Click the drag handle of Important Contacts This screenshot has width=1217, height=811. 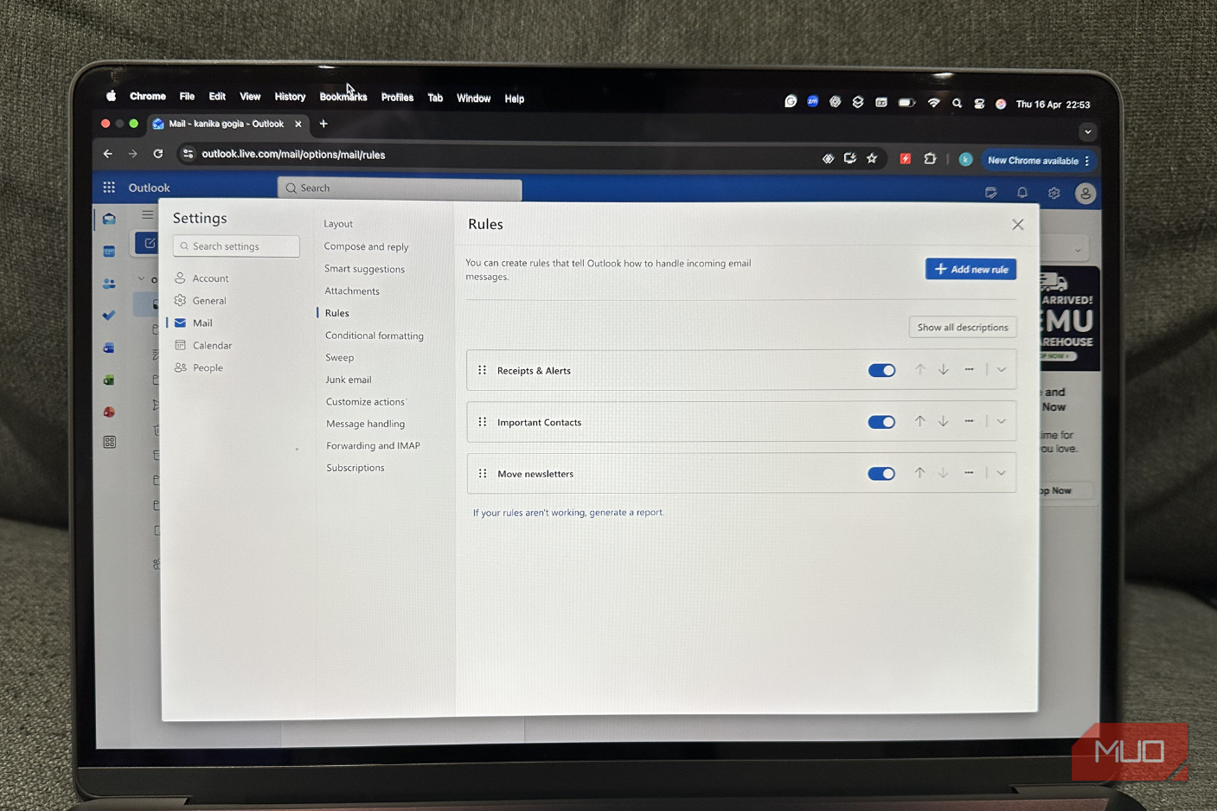pos(482,422)
